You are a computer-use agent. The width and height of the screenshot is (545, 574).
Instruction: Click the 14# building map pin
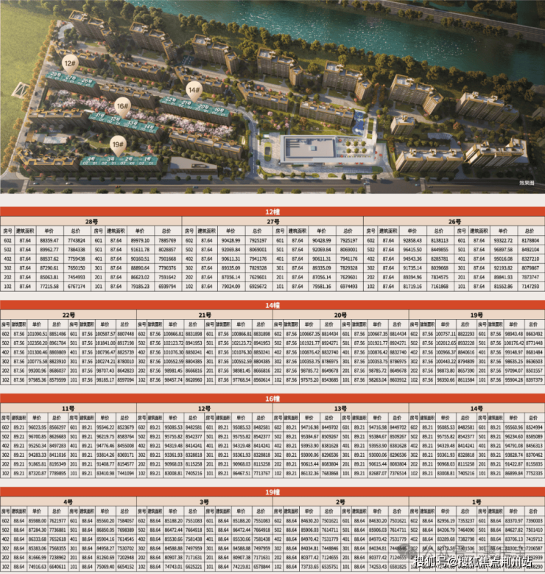194,91
